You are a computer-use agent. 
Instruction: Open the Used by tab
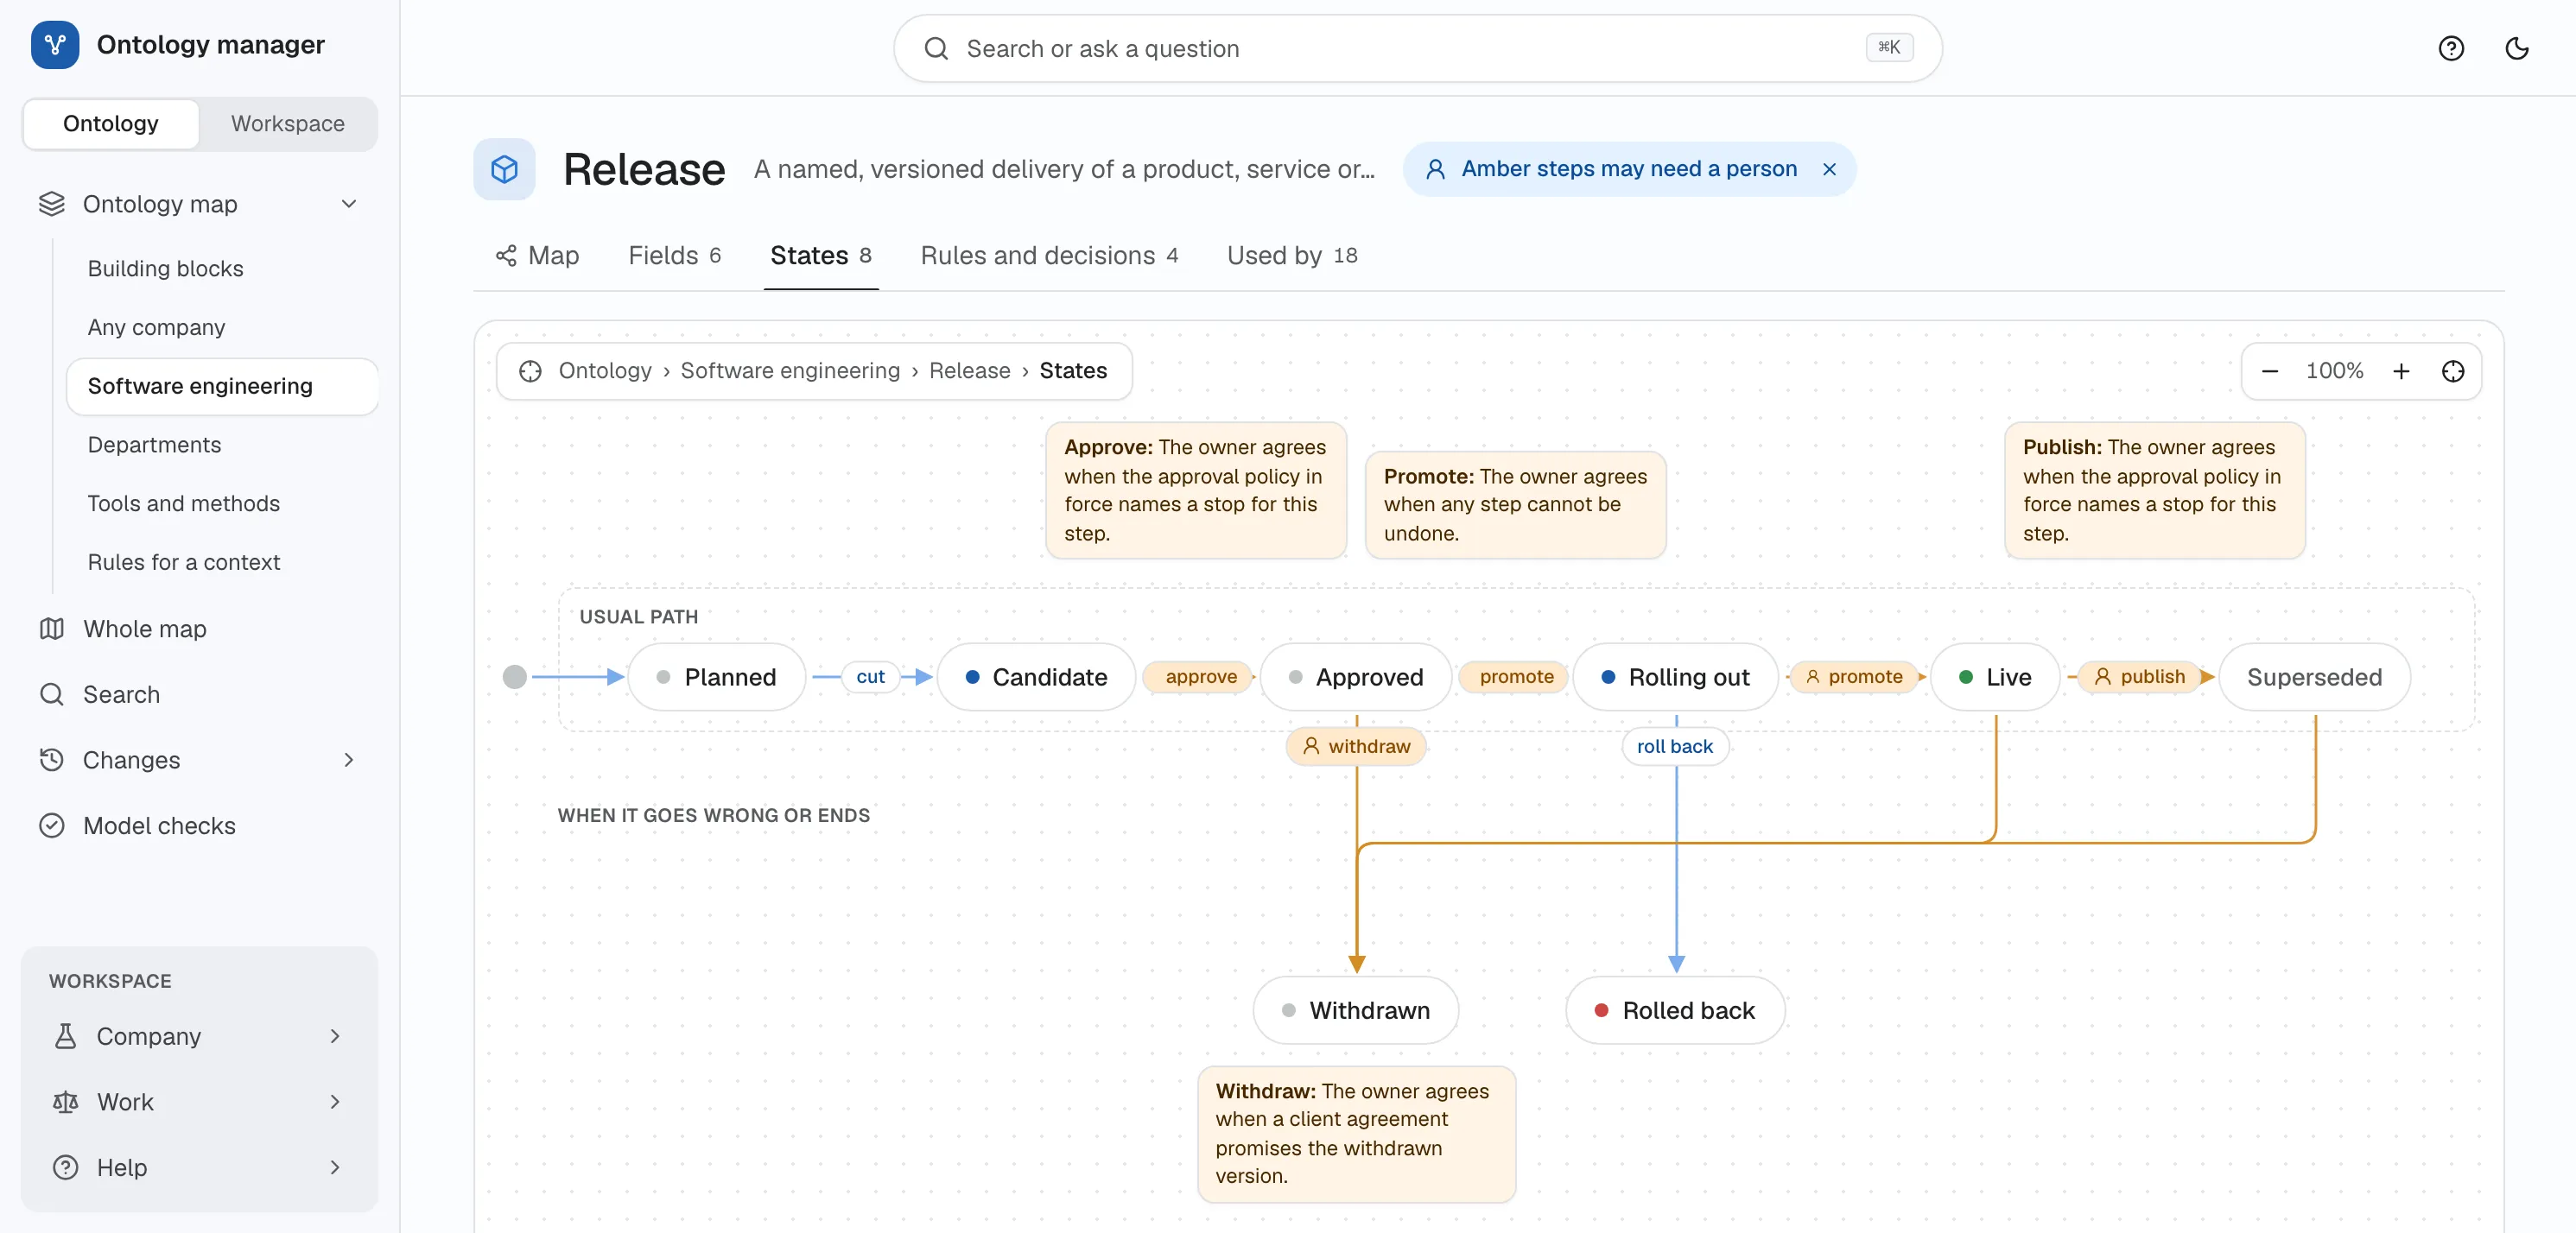coord(1291,256)
